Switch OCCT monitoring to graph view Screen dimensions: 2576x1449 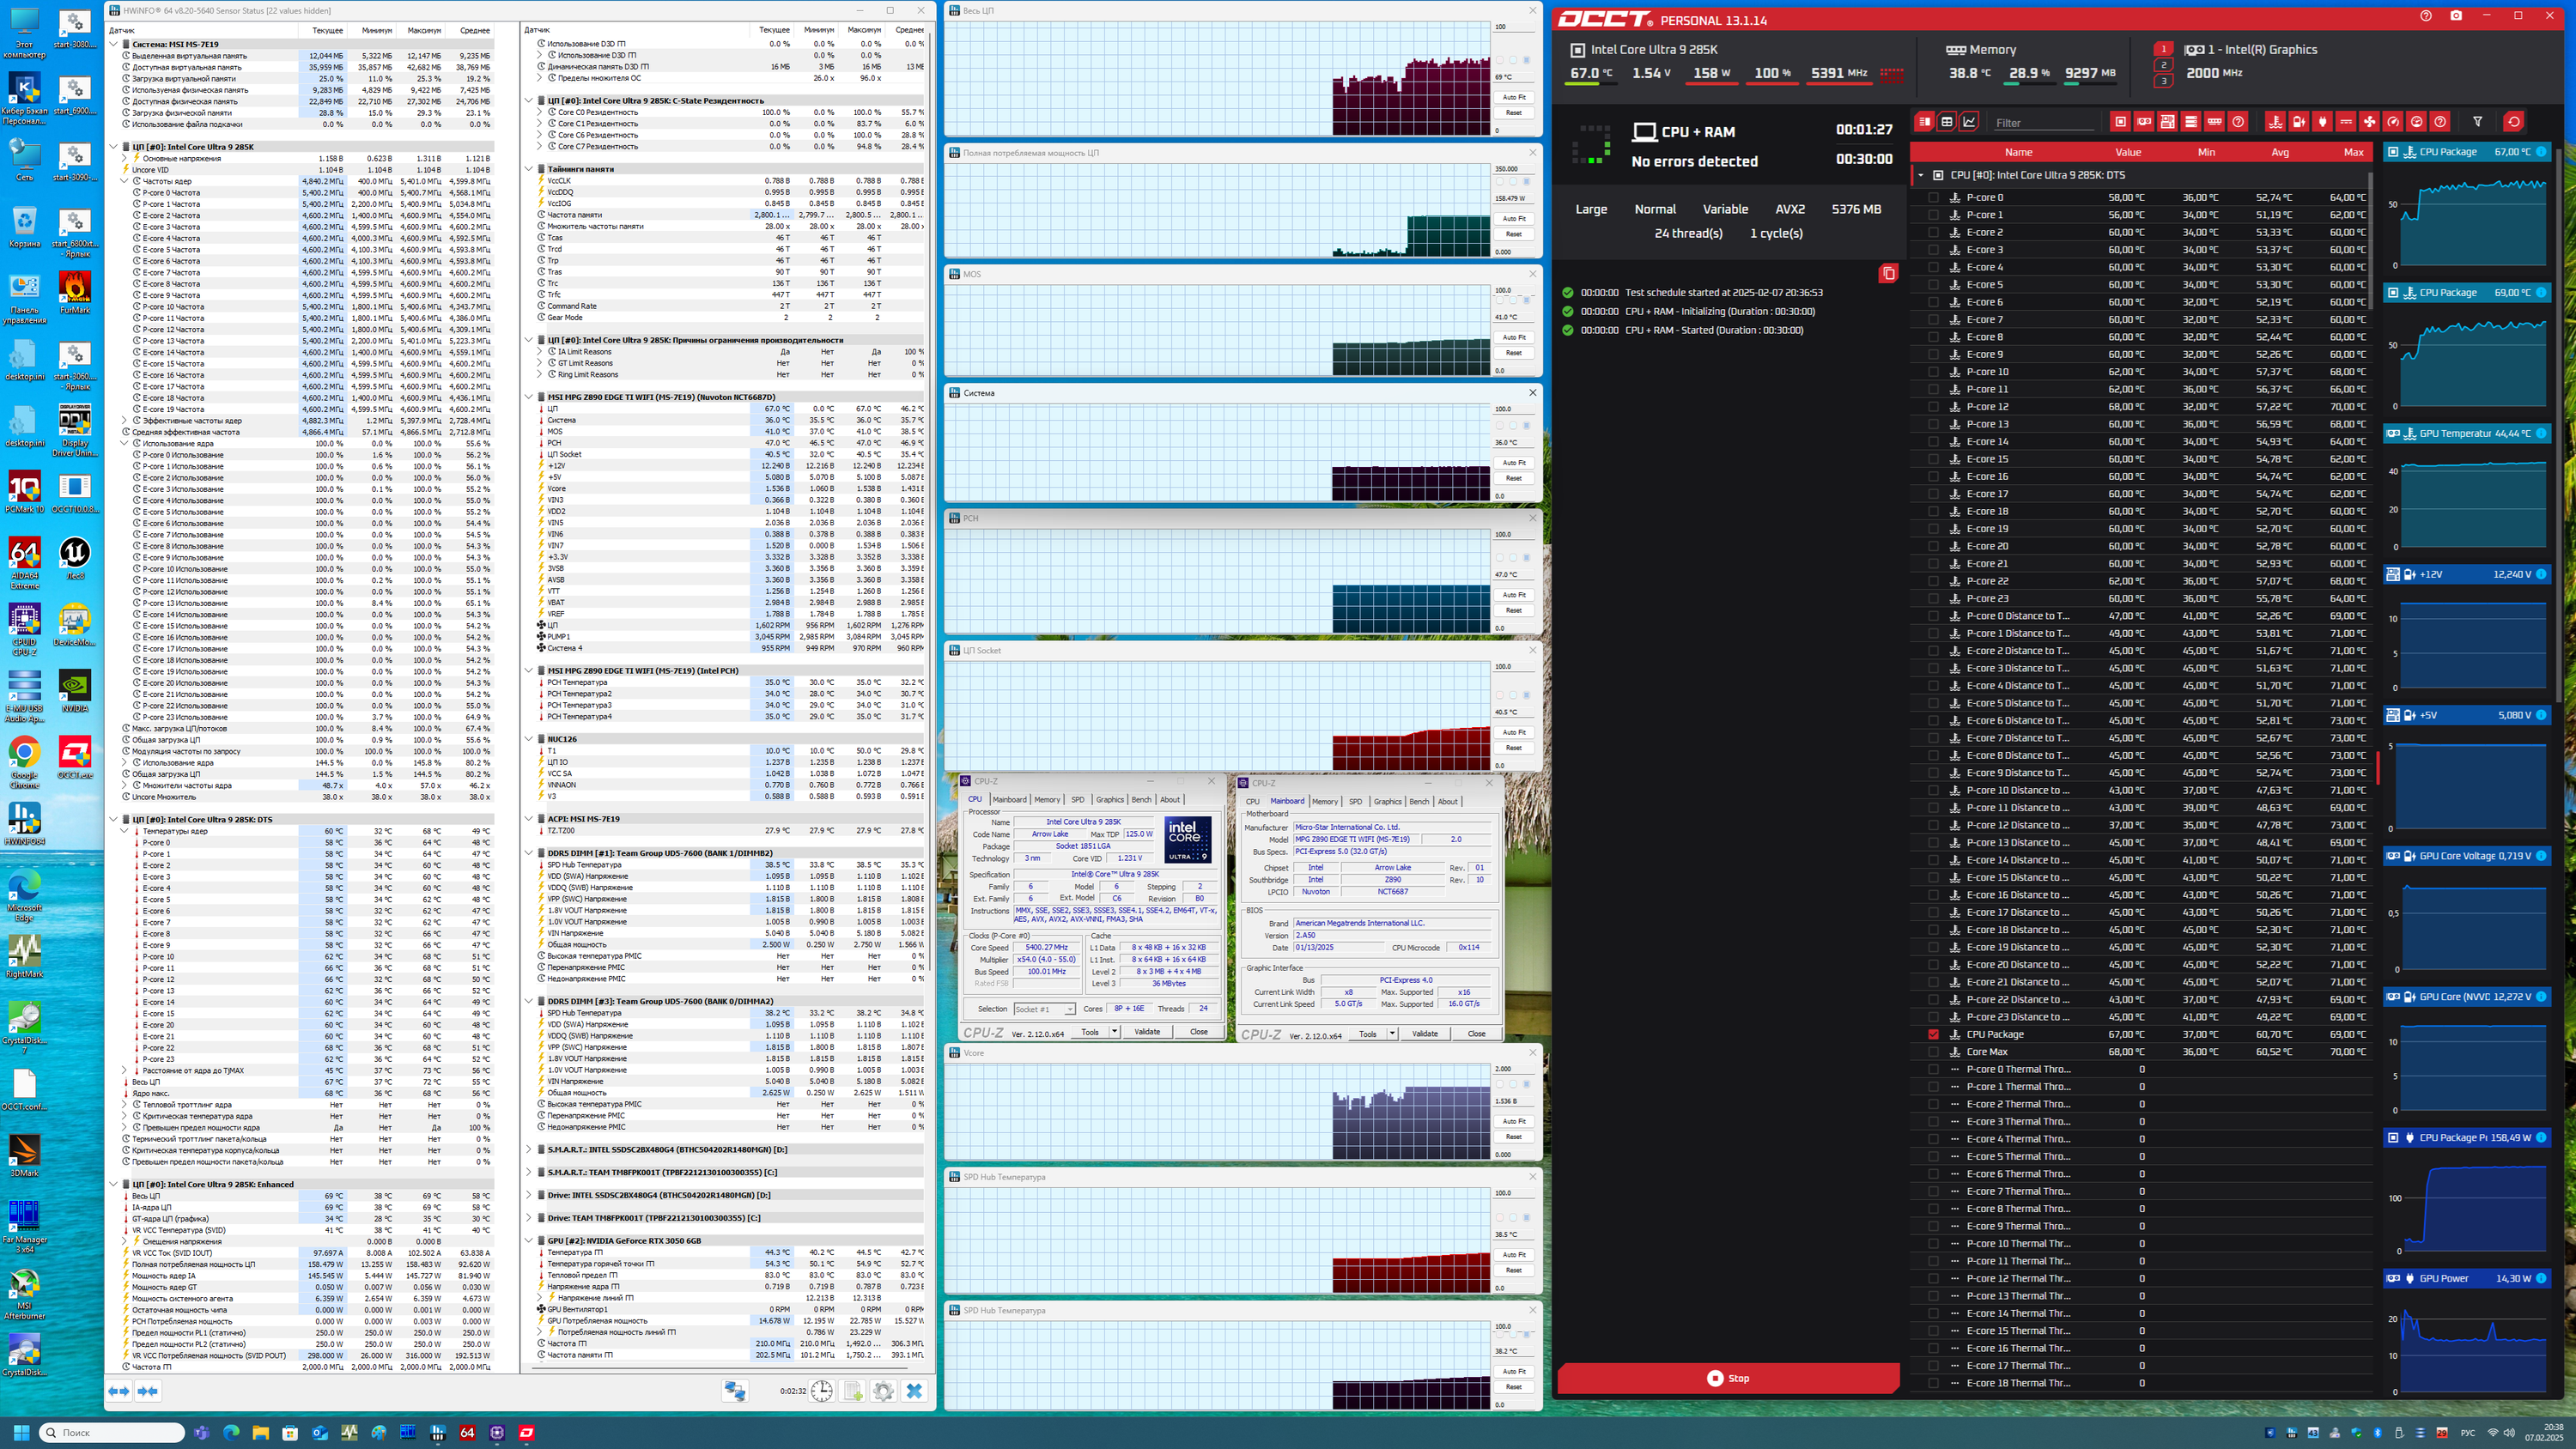click(1969, 122)
